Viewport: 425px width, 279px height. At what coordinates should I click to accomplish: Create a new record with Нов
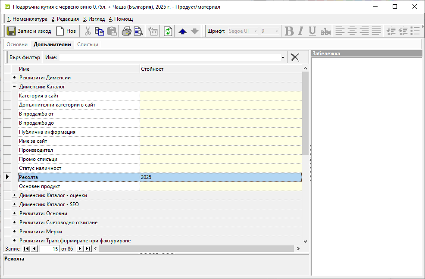(66, 31)
